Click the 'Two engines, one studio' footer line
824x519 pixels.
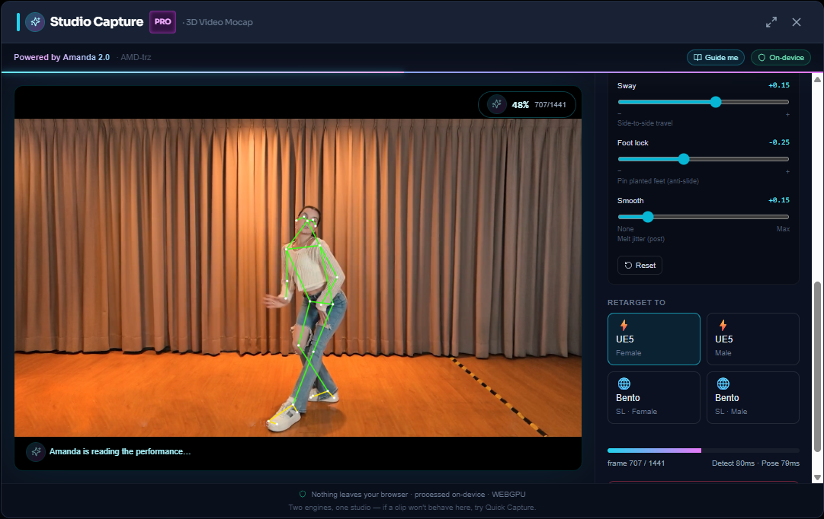tap(412, 508)
